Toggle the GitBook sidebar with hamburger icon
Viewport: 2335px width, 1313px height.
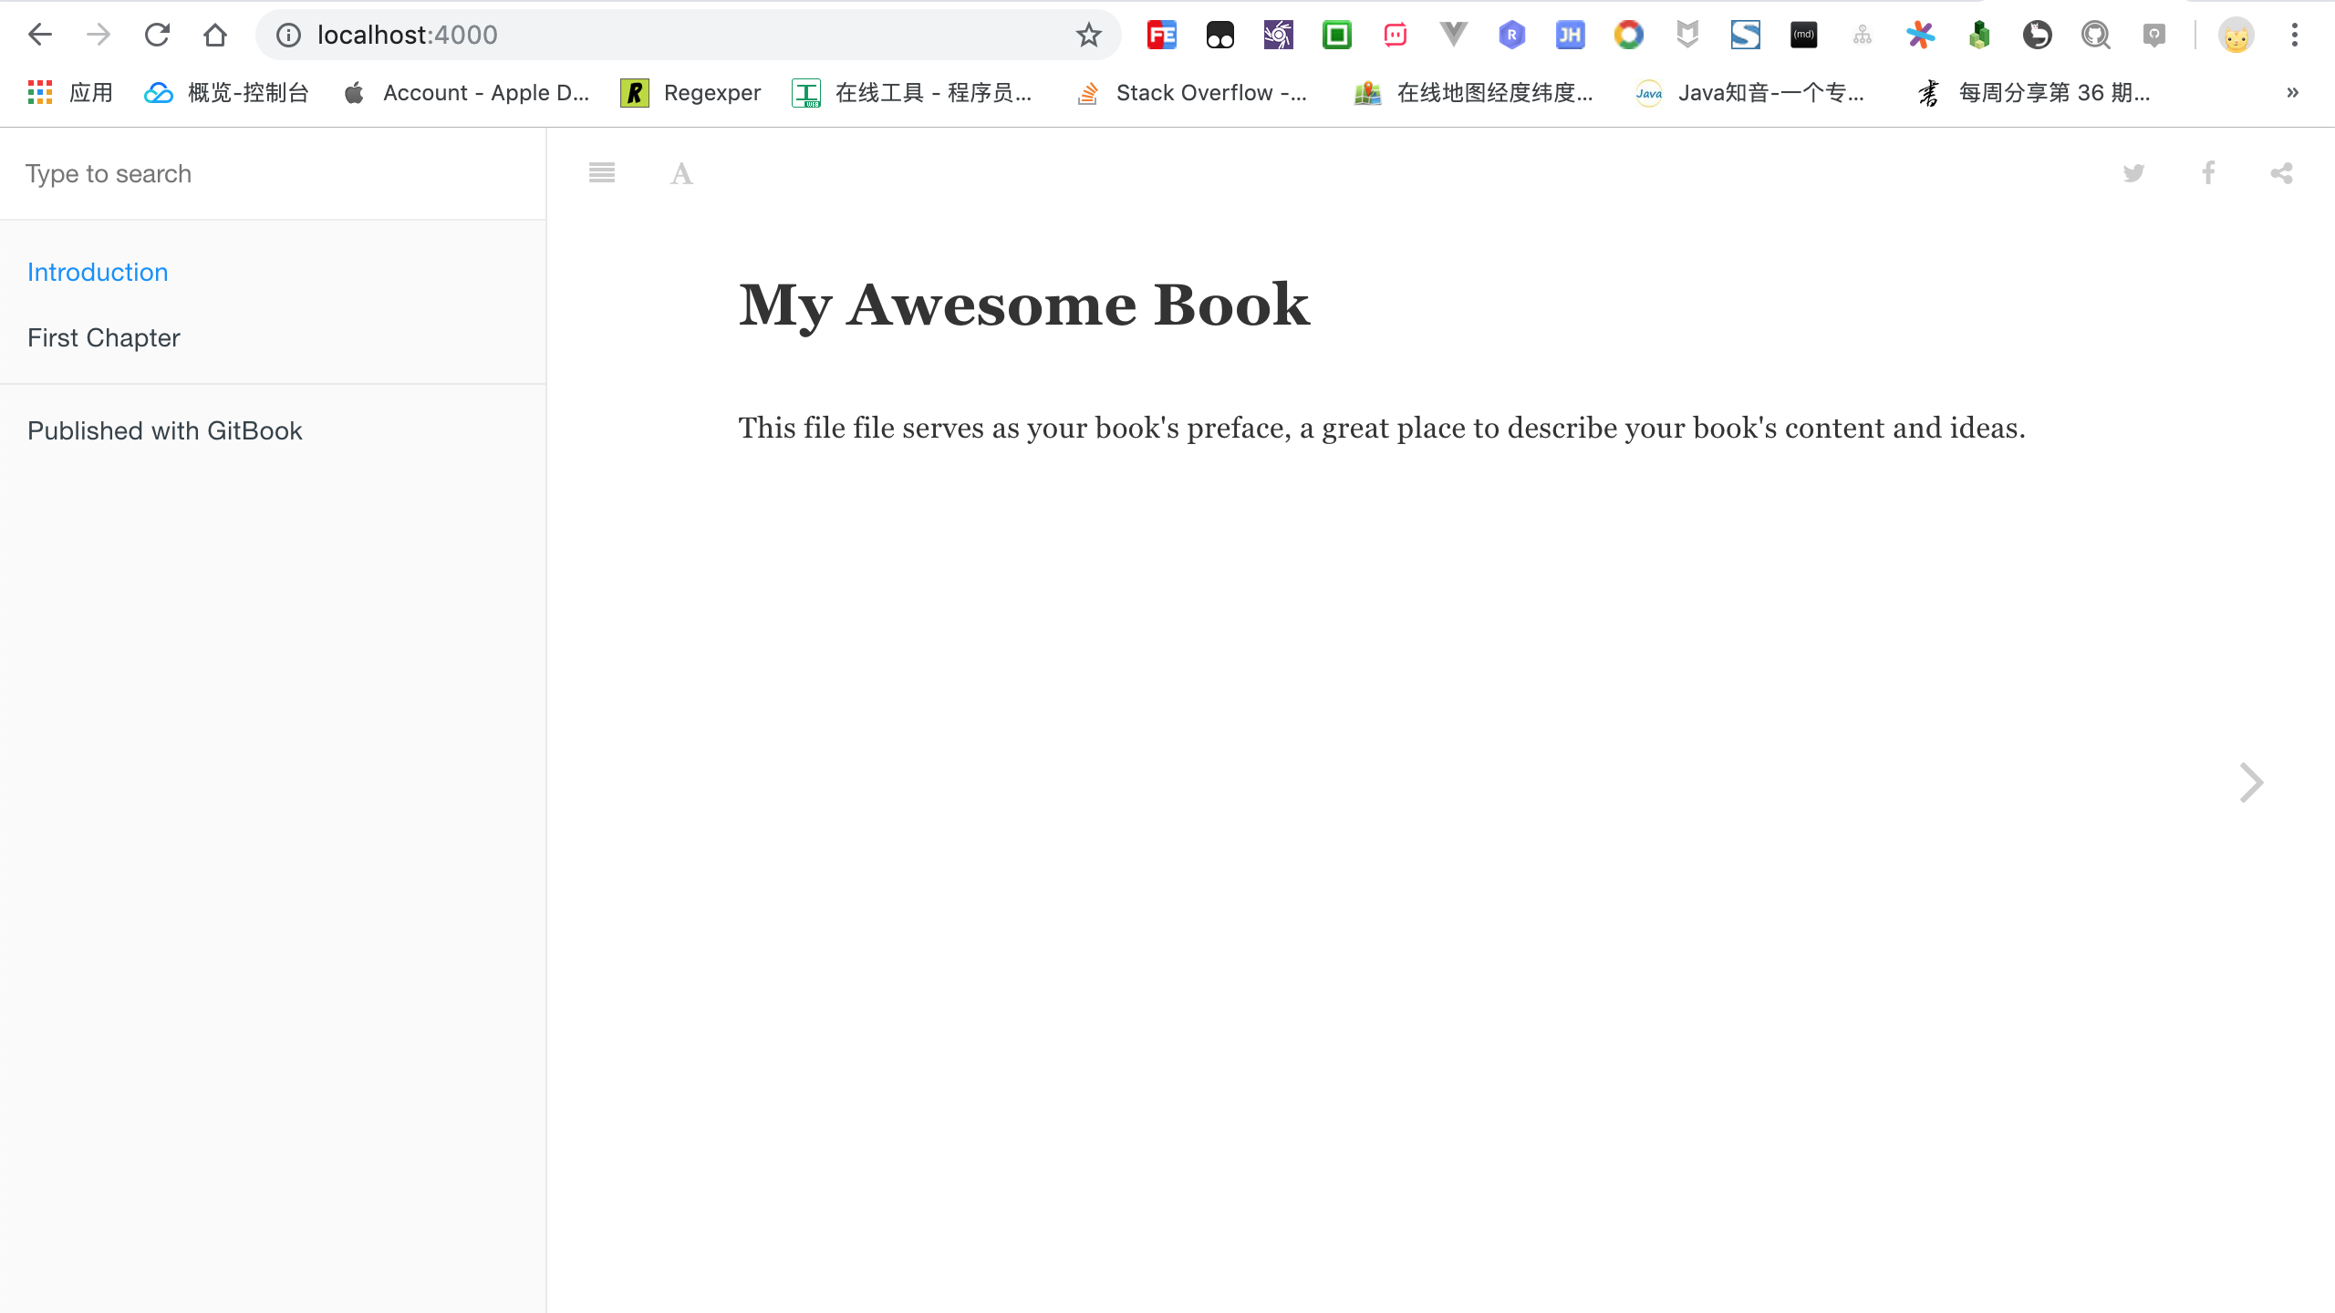[x=602, y=173]
